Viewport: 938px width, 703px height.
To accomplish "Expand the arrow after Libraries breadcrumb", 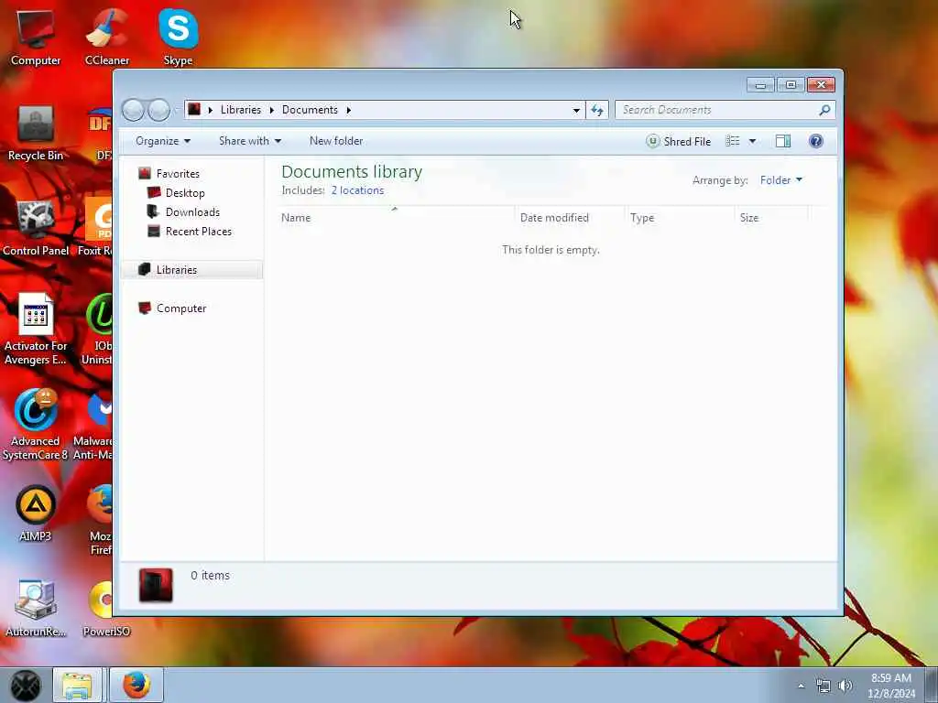I will click(271, 110).
